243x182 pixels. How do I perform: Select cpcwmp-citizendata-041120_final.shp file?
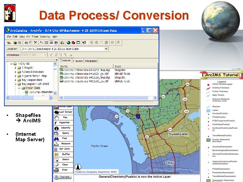point(85,78)
